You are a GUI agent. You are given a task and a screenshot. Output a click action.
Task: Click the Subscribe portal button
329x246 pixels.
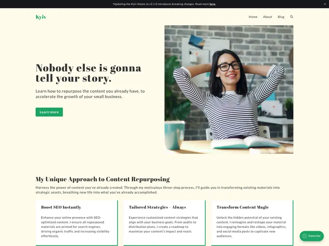point(312,236)
